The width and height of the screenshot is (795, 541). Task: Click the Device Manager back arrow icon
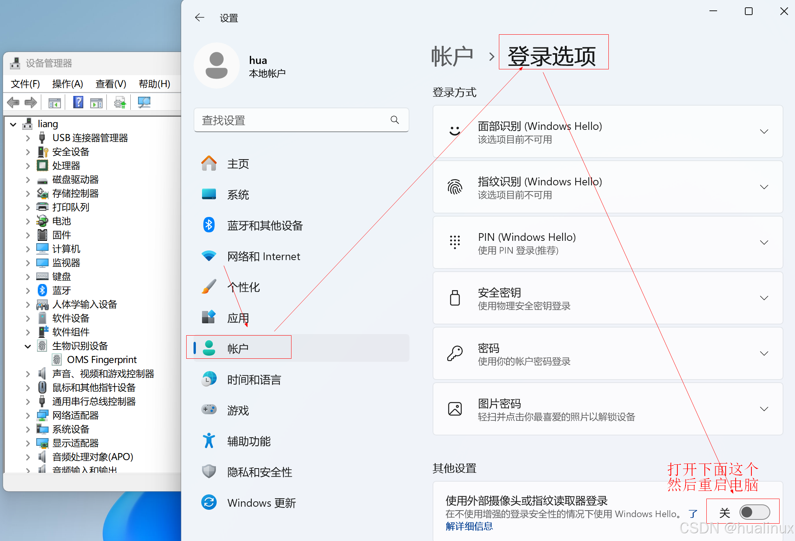[13, 102]
